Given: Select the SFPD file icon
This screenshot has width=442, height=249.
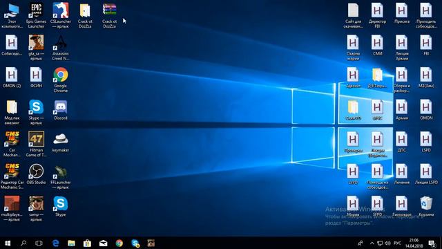Looking at the screenshot, I should click(377, 206).
